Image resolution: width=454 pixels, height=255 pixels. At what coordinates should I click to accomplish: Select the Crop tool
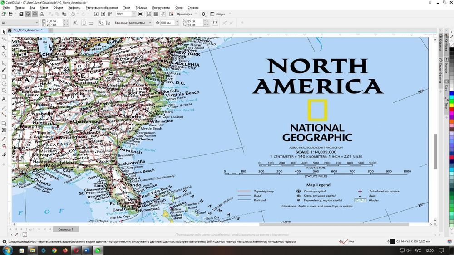(x=4, y=47)
